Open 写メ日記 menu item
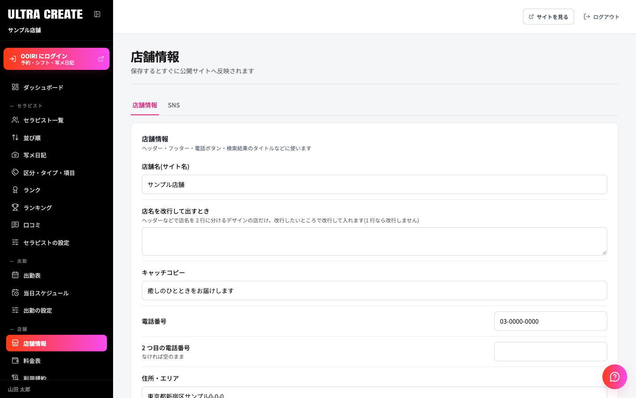Image resolution: width=636 pixels, height=398 pixels. tap(57, 155)
